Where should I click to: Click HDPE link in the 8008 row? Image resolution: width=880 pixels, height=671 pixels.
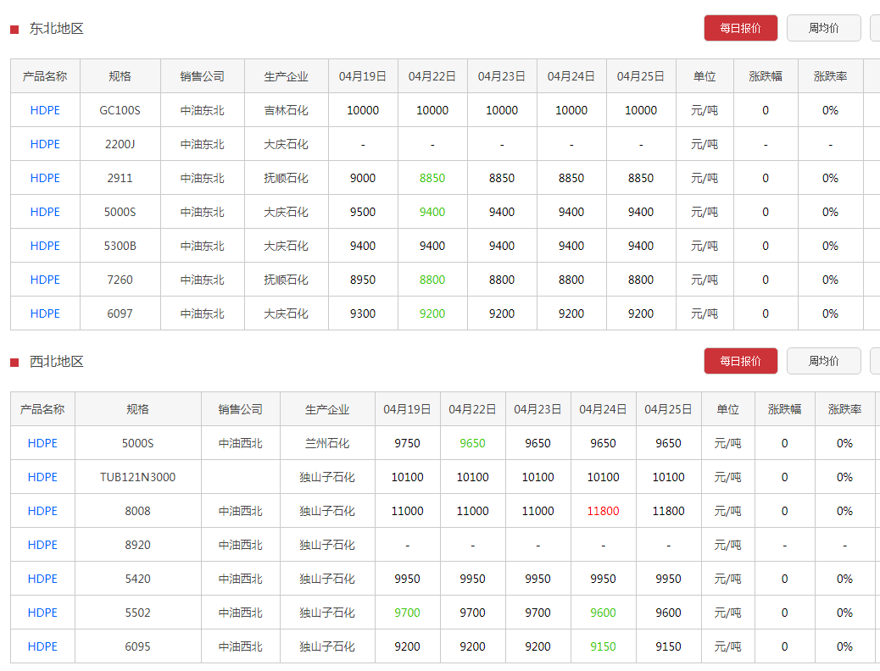42,511
